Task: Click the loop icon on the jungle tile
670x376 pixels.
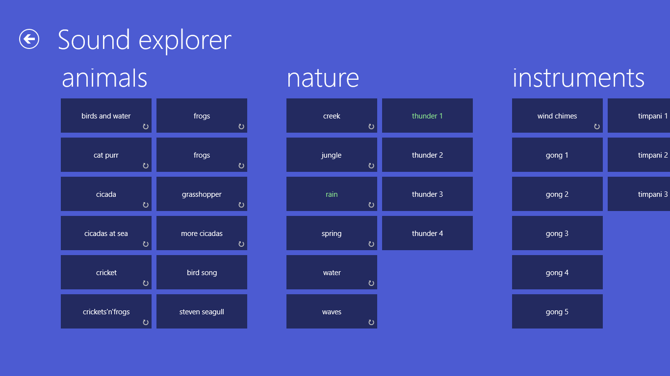Action: point(371,166)
